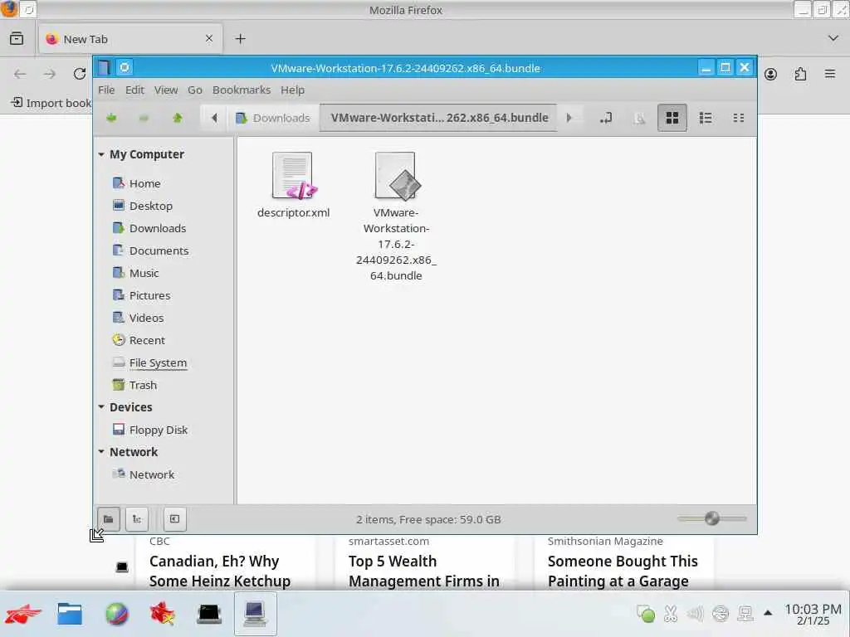
Task: Select the VMware-Workstation bundle file icon
Action: (396, 177)
